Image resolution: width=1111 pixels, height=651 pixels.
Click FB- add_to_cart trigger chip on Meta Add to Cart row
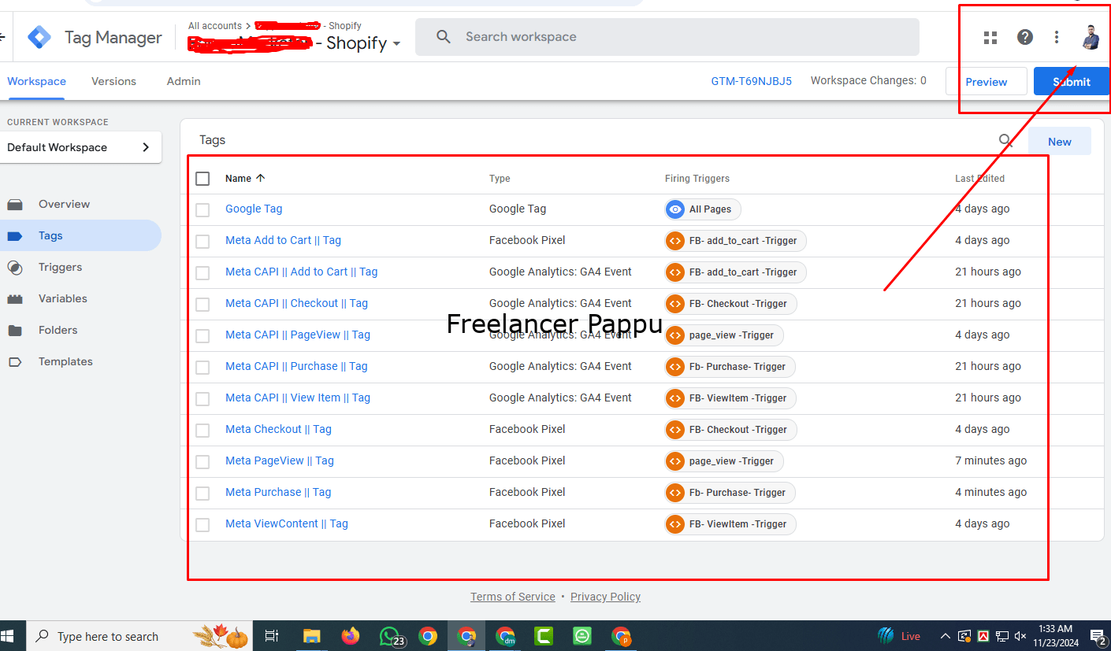(x=735, y=241)
